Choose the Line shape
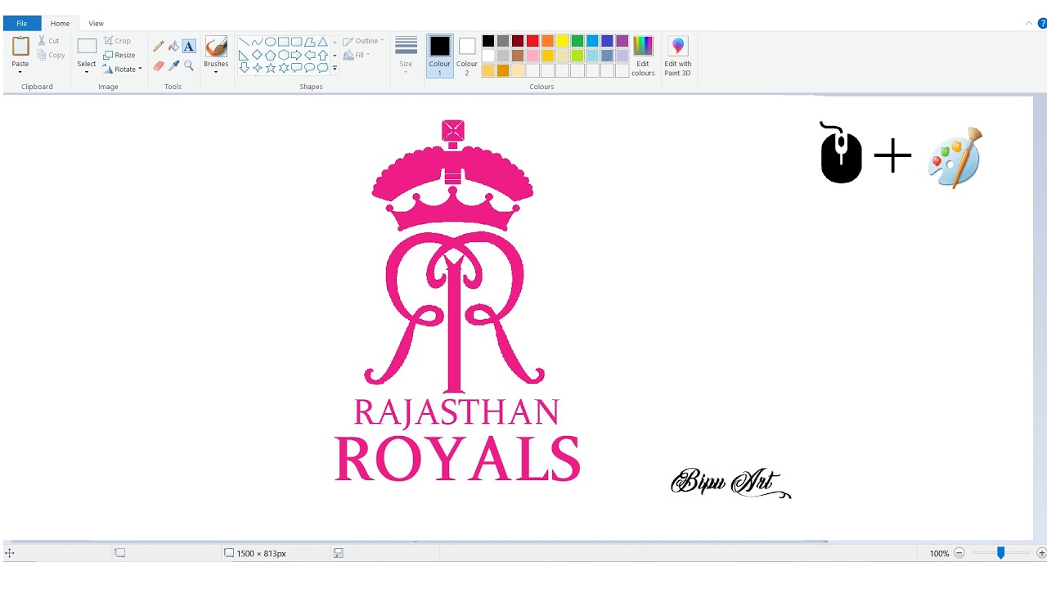The width and height of the screenshot is (1047, 589). (x=244, y=42)
